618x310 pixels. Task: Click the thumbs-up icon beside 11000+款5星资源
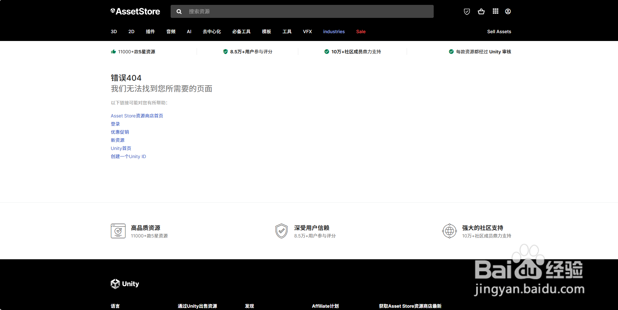(x=113, y=51)
